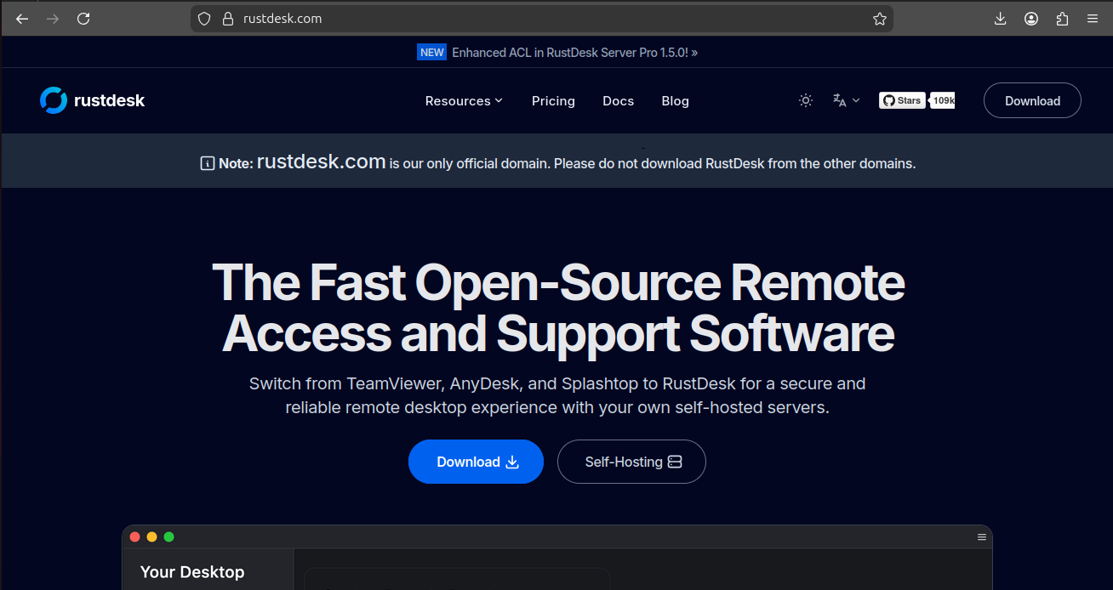Go back using browser back arrow
Image resolution: width=1113 pixels, height=590 pixels.
point(22,19)
